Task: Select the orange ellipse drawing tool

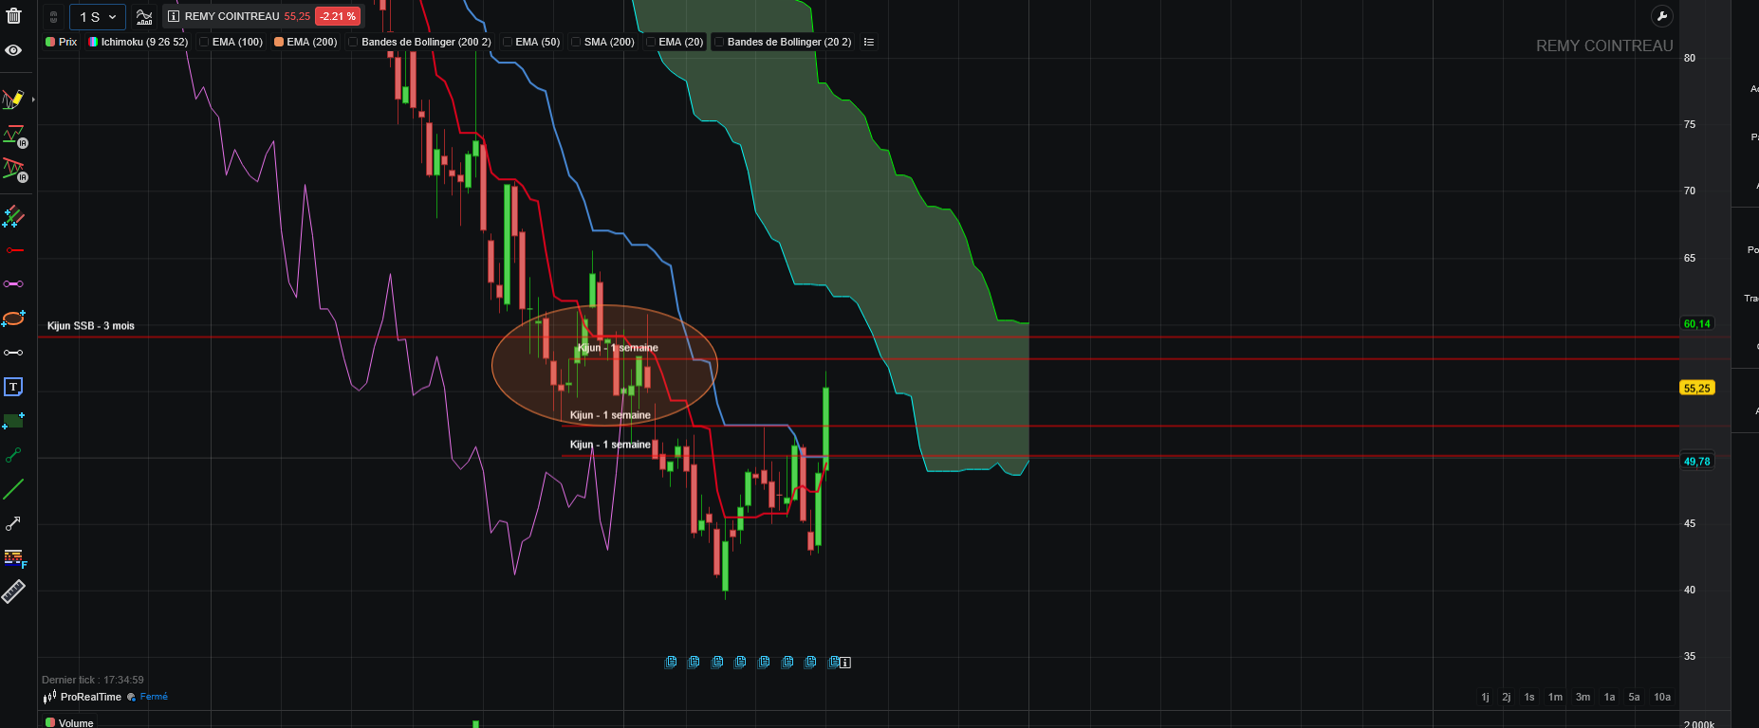Action: pos(13,318)
